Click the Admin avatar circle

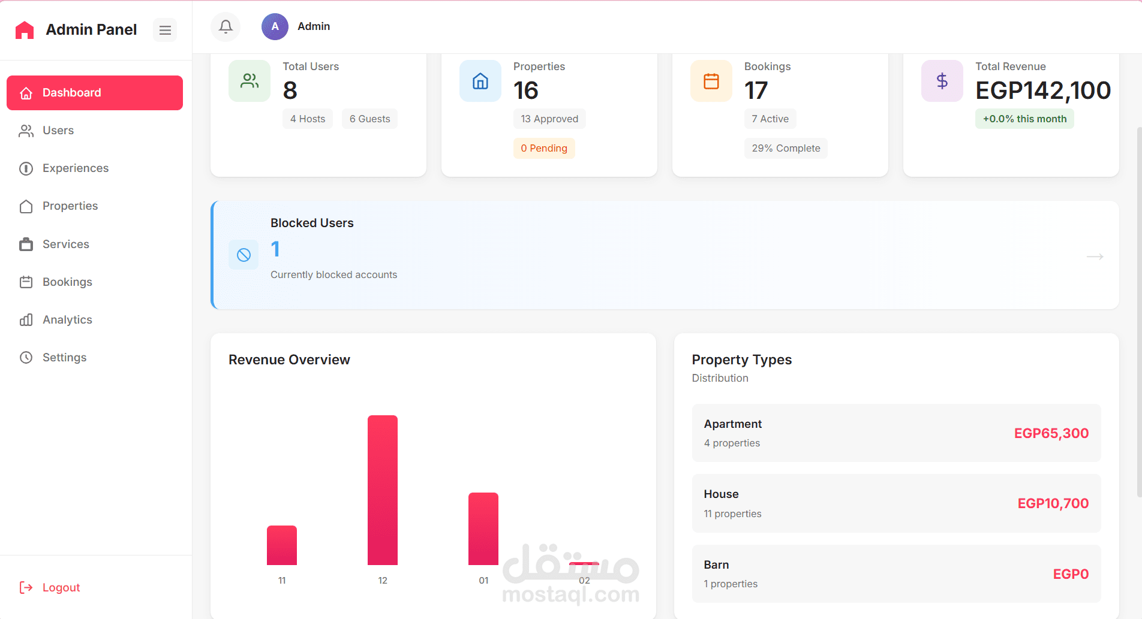tap(275, 27)
